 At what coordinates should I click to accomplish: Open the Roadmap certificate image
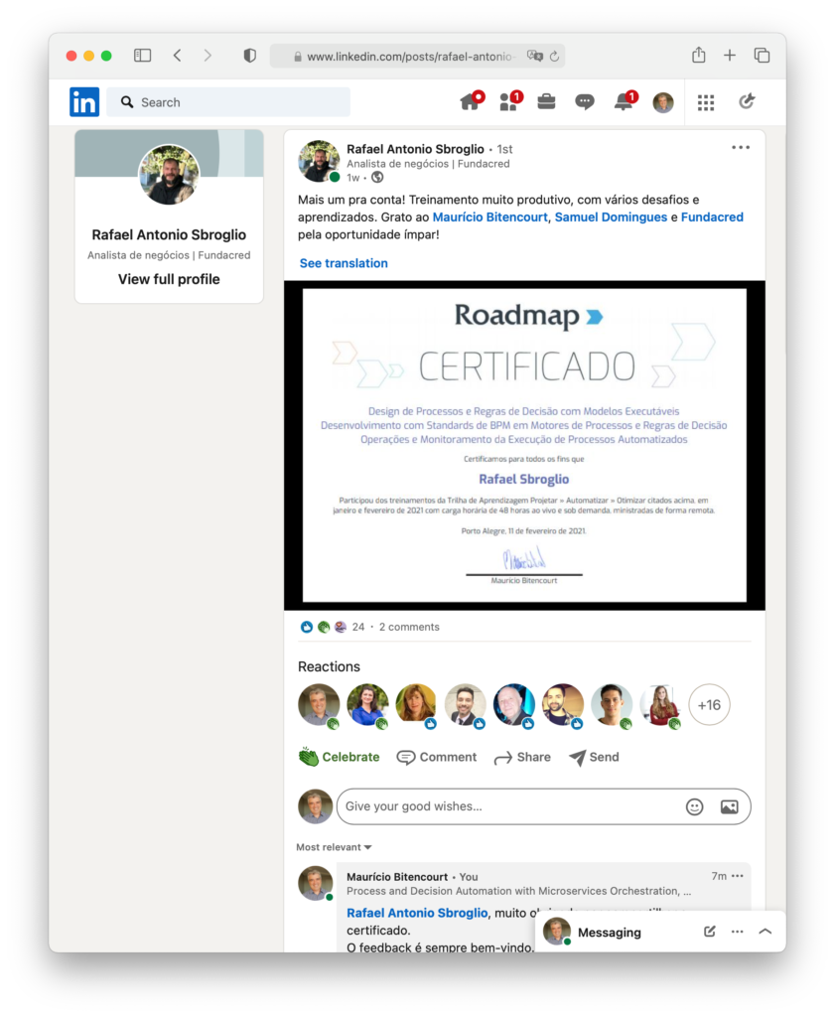click(x=524, y=446)
